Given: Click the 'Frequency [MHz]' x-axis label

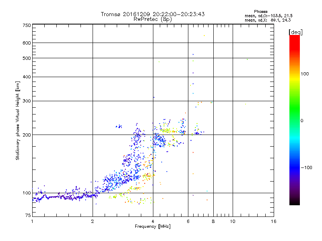Looking at the screenshot, I should 153,227.
